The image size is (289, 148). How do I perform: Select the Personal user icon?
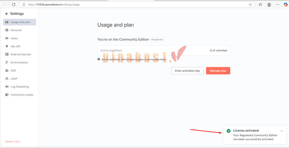(x=7, y=30)
